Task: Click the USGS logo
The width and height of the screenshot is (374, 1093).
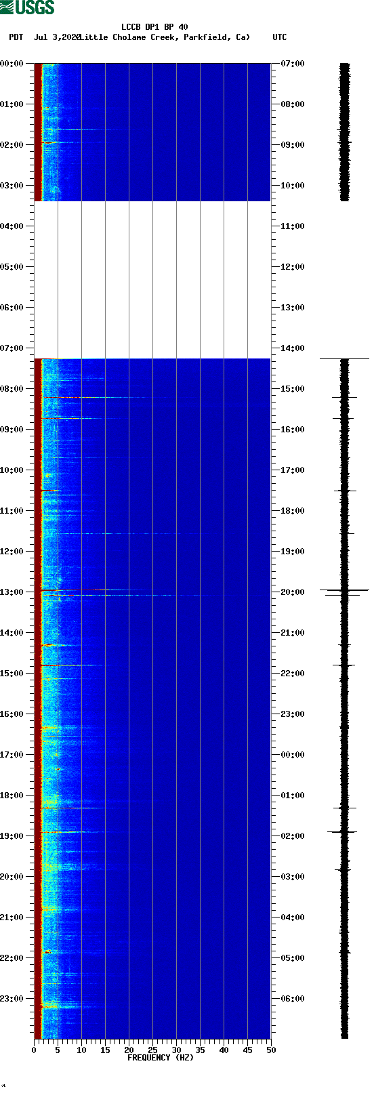Action: pyautogui.click(x=27, y=7)
